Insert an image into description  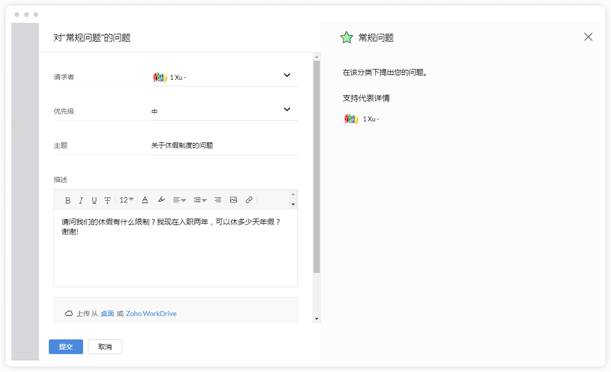pos(233,200)
